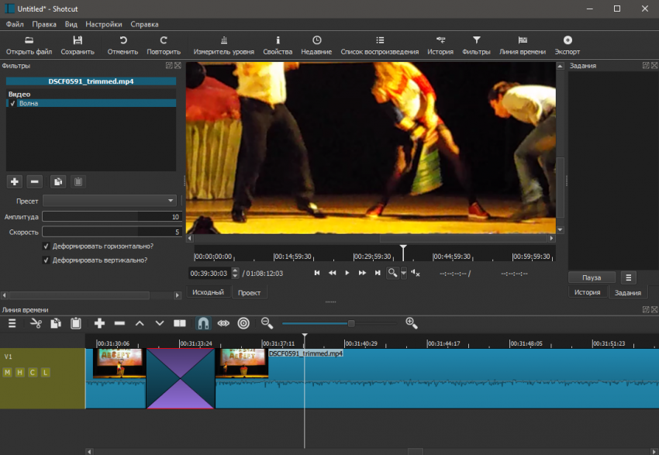Screen dimensions: 659x455
Task: Open Экспорт export panel
Action: click(568, 46)
